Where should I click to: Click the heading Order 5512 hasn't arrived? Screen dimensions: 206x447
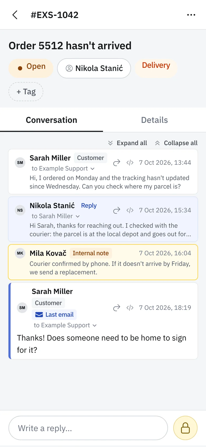pos(70,46)
